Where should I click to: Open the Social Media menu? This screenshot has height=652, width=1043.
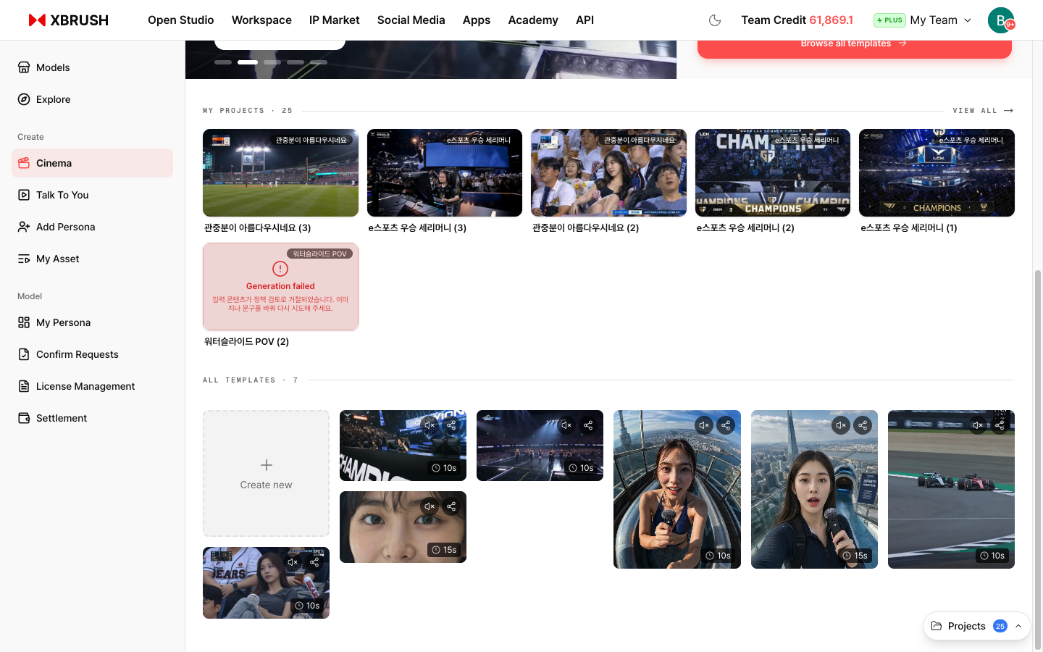411,20
